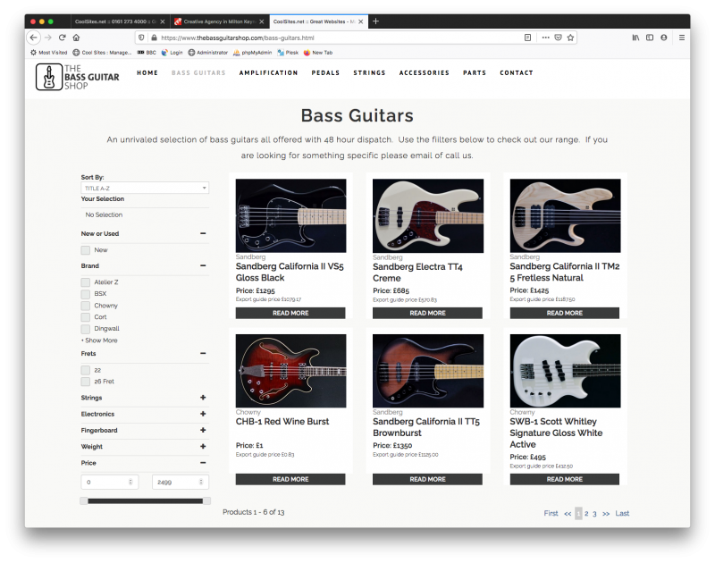Open the Administrator bookmark

tap(208, 53)
